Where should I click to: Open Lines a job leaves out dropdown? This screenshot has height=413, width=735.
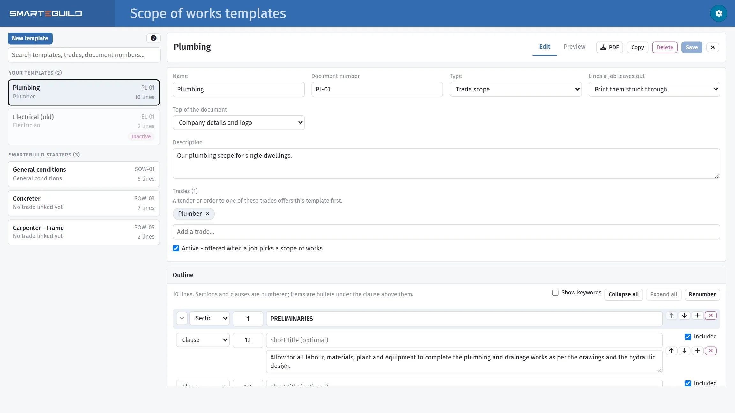point(654,89)
